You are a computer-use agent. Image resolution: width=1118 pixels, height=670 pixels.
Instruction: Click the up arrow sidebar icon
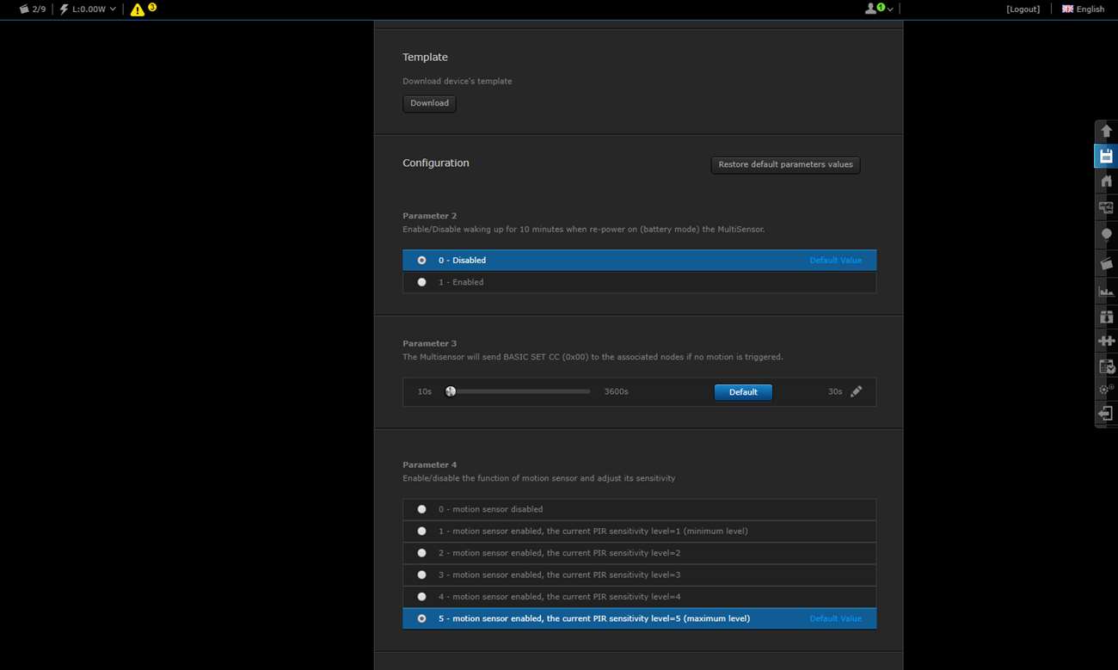1106,131
